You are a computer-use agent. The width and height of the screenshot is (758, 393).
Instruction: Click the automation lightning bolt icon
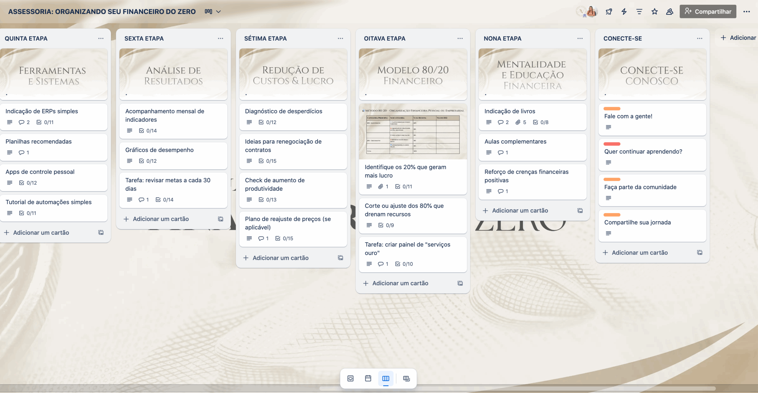(624, 12)
